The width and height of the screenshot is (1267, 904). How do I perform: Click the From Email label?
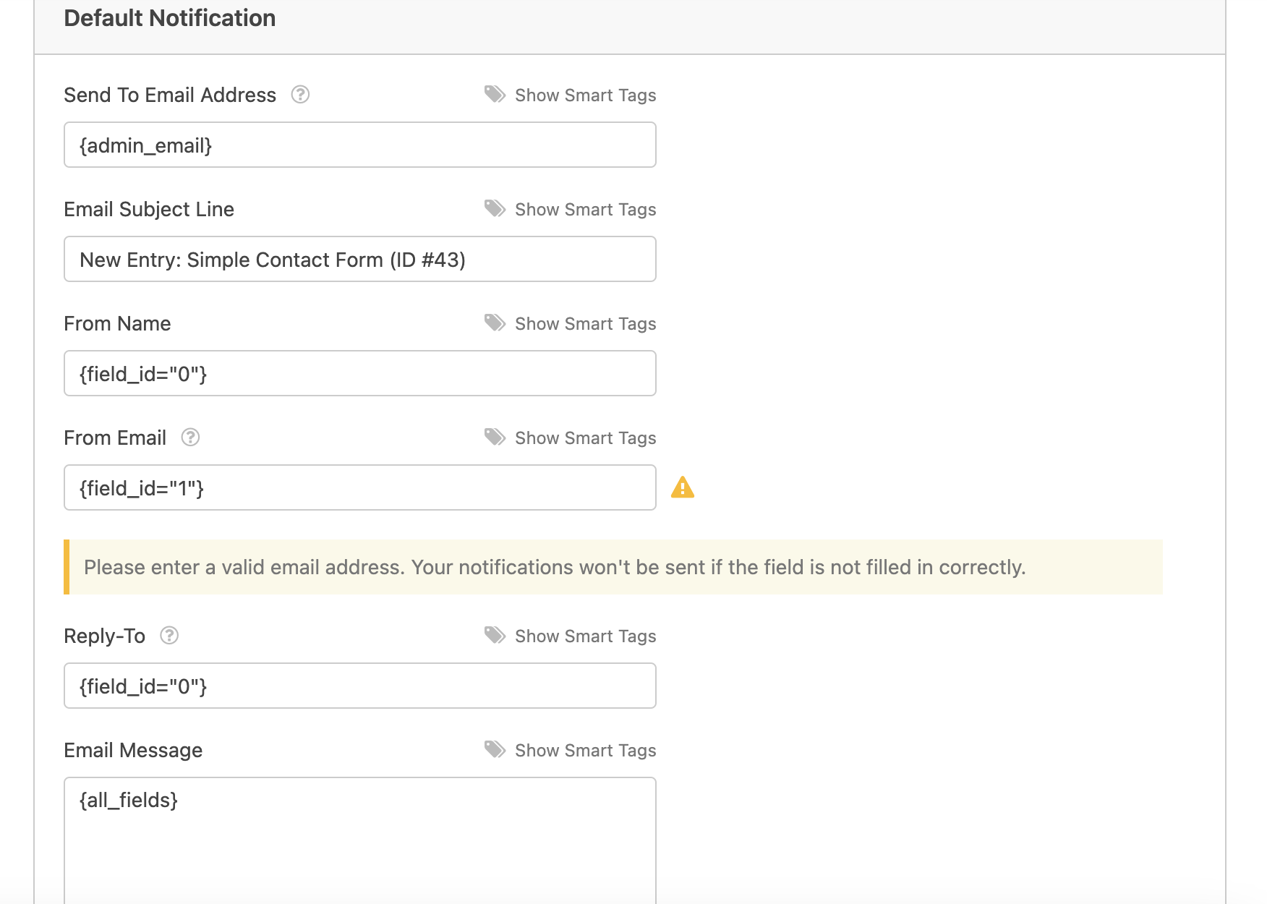115,438
